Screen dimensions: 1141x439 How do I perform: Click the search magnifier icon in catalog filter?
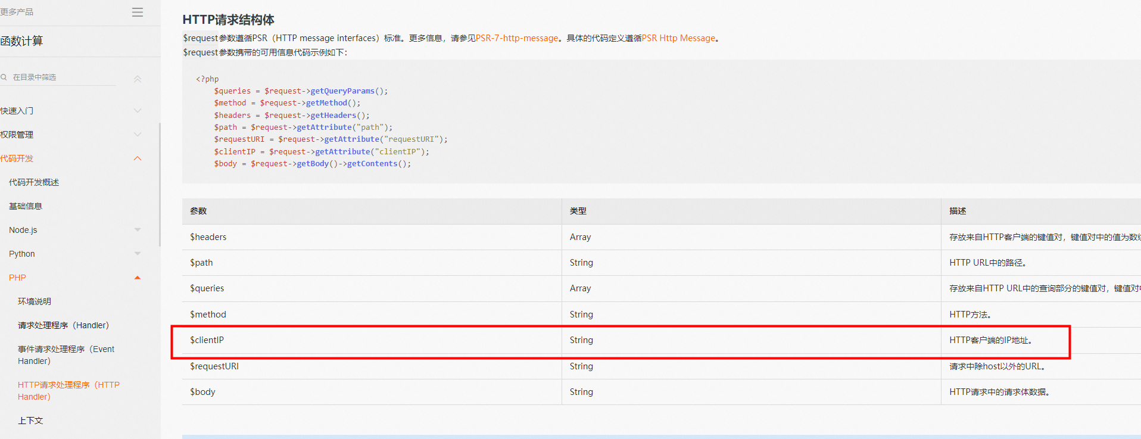point(4,77)
